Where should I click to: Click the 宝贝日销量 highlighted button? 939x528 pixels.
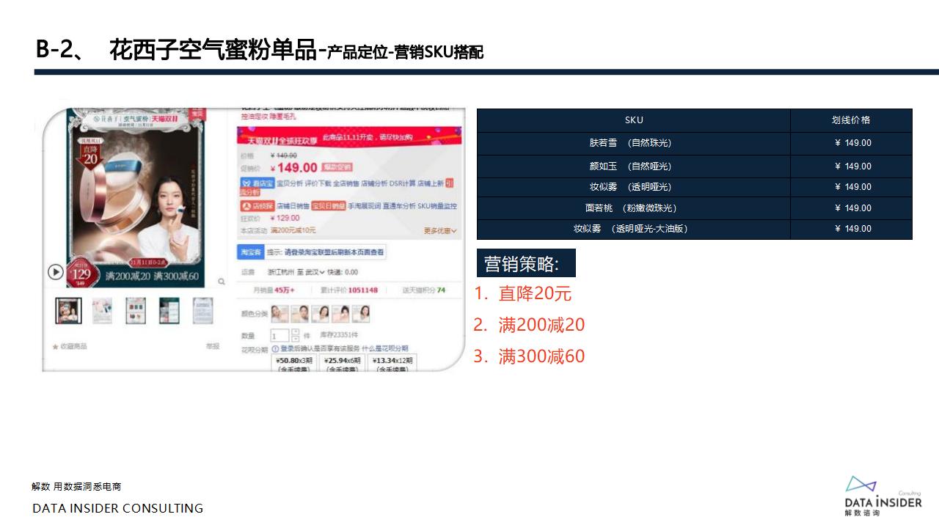[329, 206]
